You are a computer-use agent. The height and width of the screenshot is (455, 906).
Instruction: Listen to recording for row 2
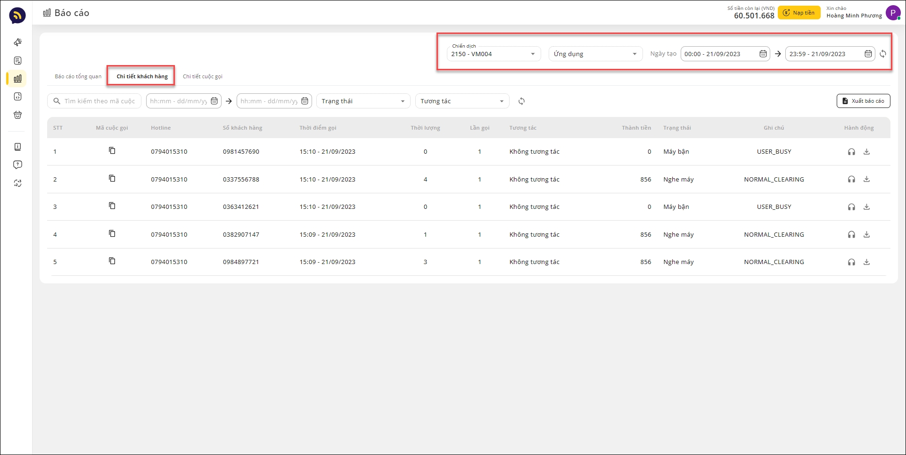pyautogui.click(x=851, y=179)
